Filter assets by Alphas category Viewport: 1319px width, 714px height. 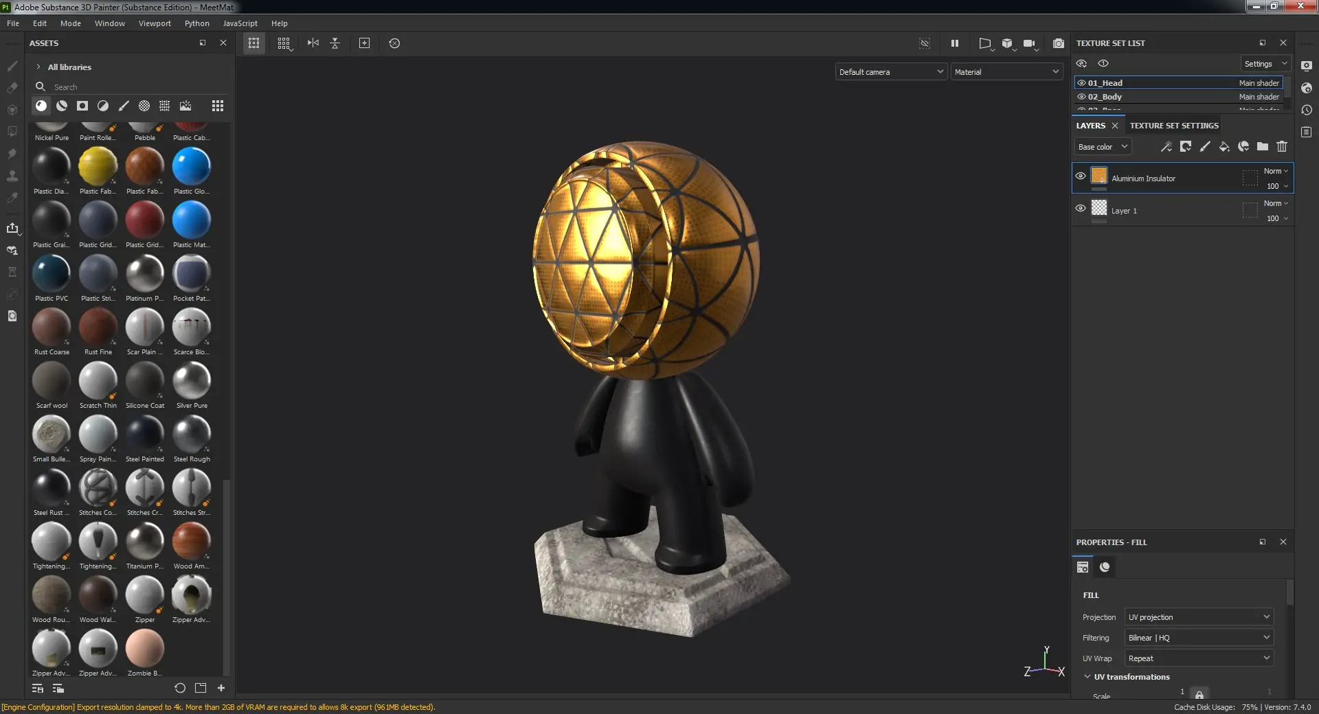pyautogui.click(x=144, y=106)
